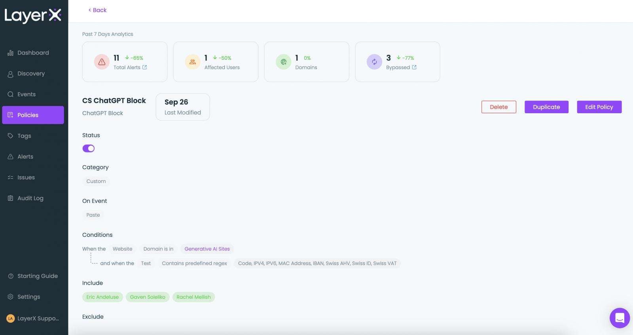Open the chat support widget
Viewport: 633px width, 335px height.
coord(620,318)
